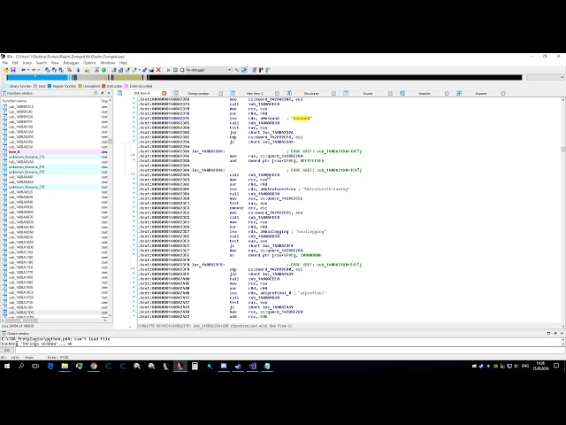This screenshot has width=566, height=425.
Task: Click the IDA View-A tab icon
Action: point(119,93)
